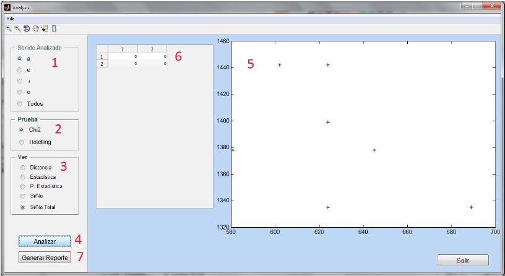Image resolution: width=505 pixels, height=276 pixels.
Task: Select 'P. Estadistica' view option
Action: pos(24,186)
